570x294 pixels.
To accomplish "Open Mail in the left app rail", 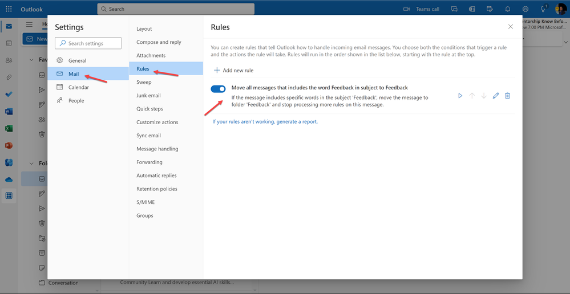I will (9, 26).
